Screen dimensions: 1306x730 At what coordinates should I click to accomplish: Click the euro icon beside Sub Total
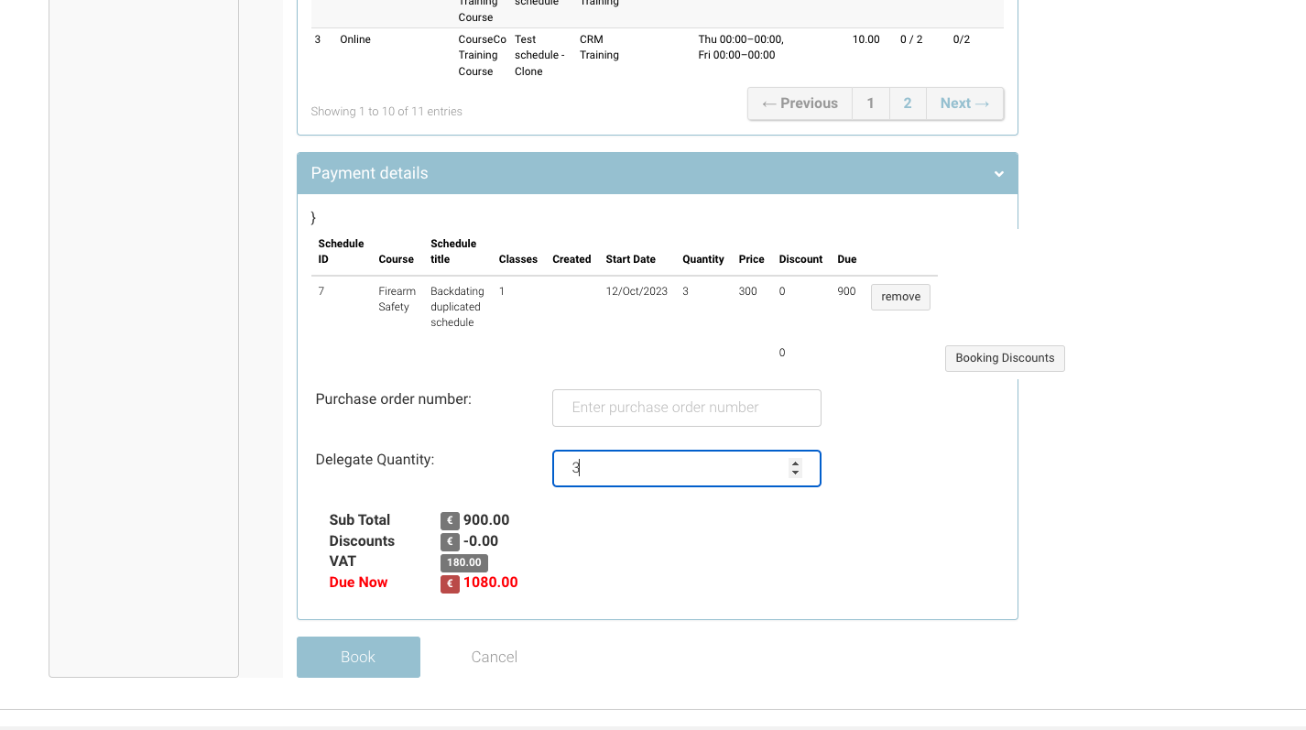click(450, 521)
